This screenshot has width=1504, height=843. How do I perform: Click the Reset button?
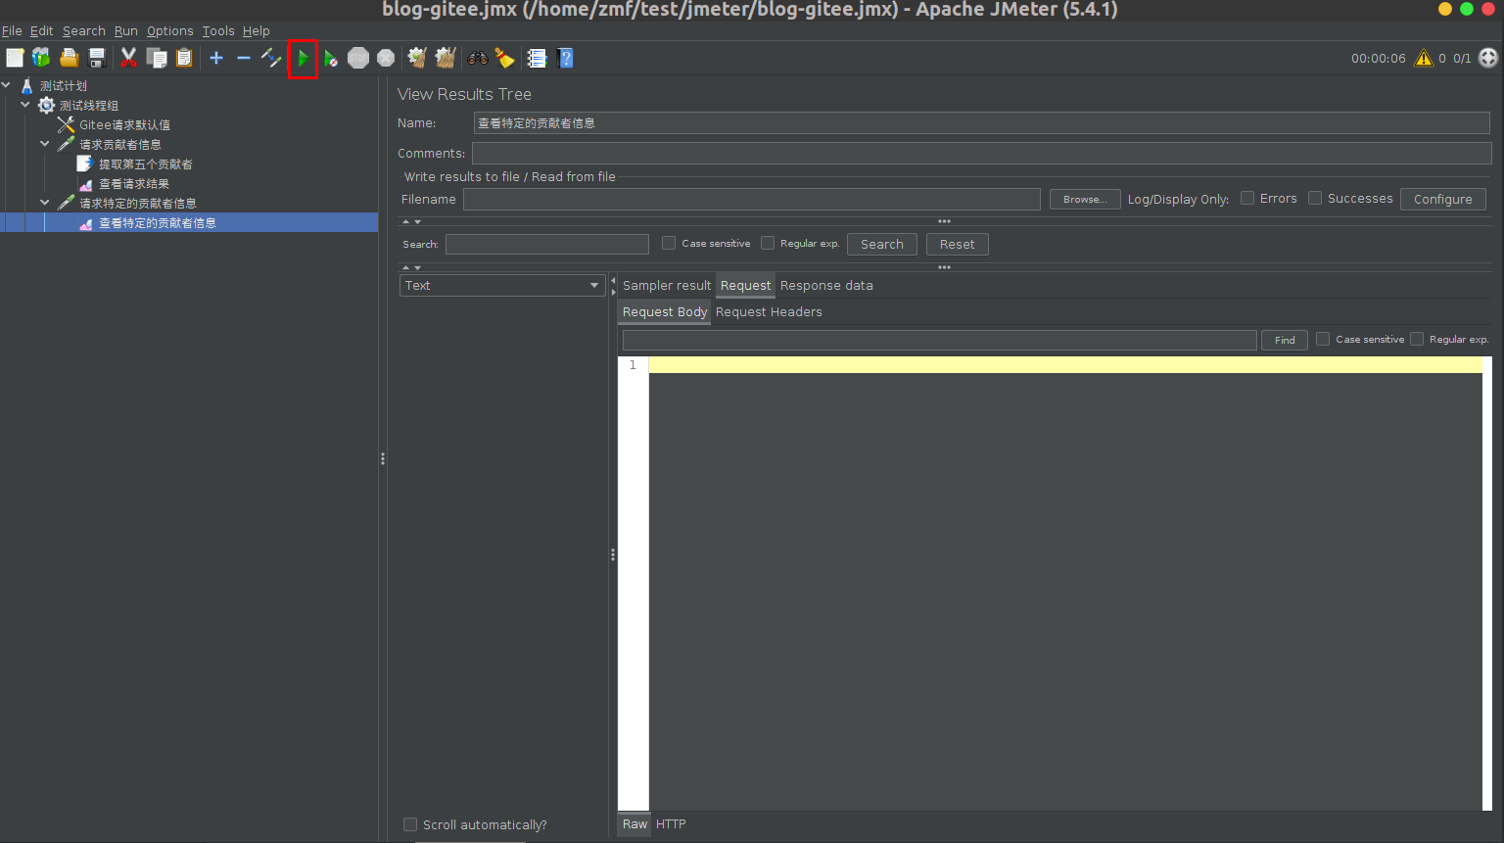957,244
